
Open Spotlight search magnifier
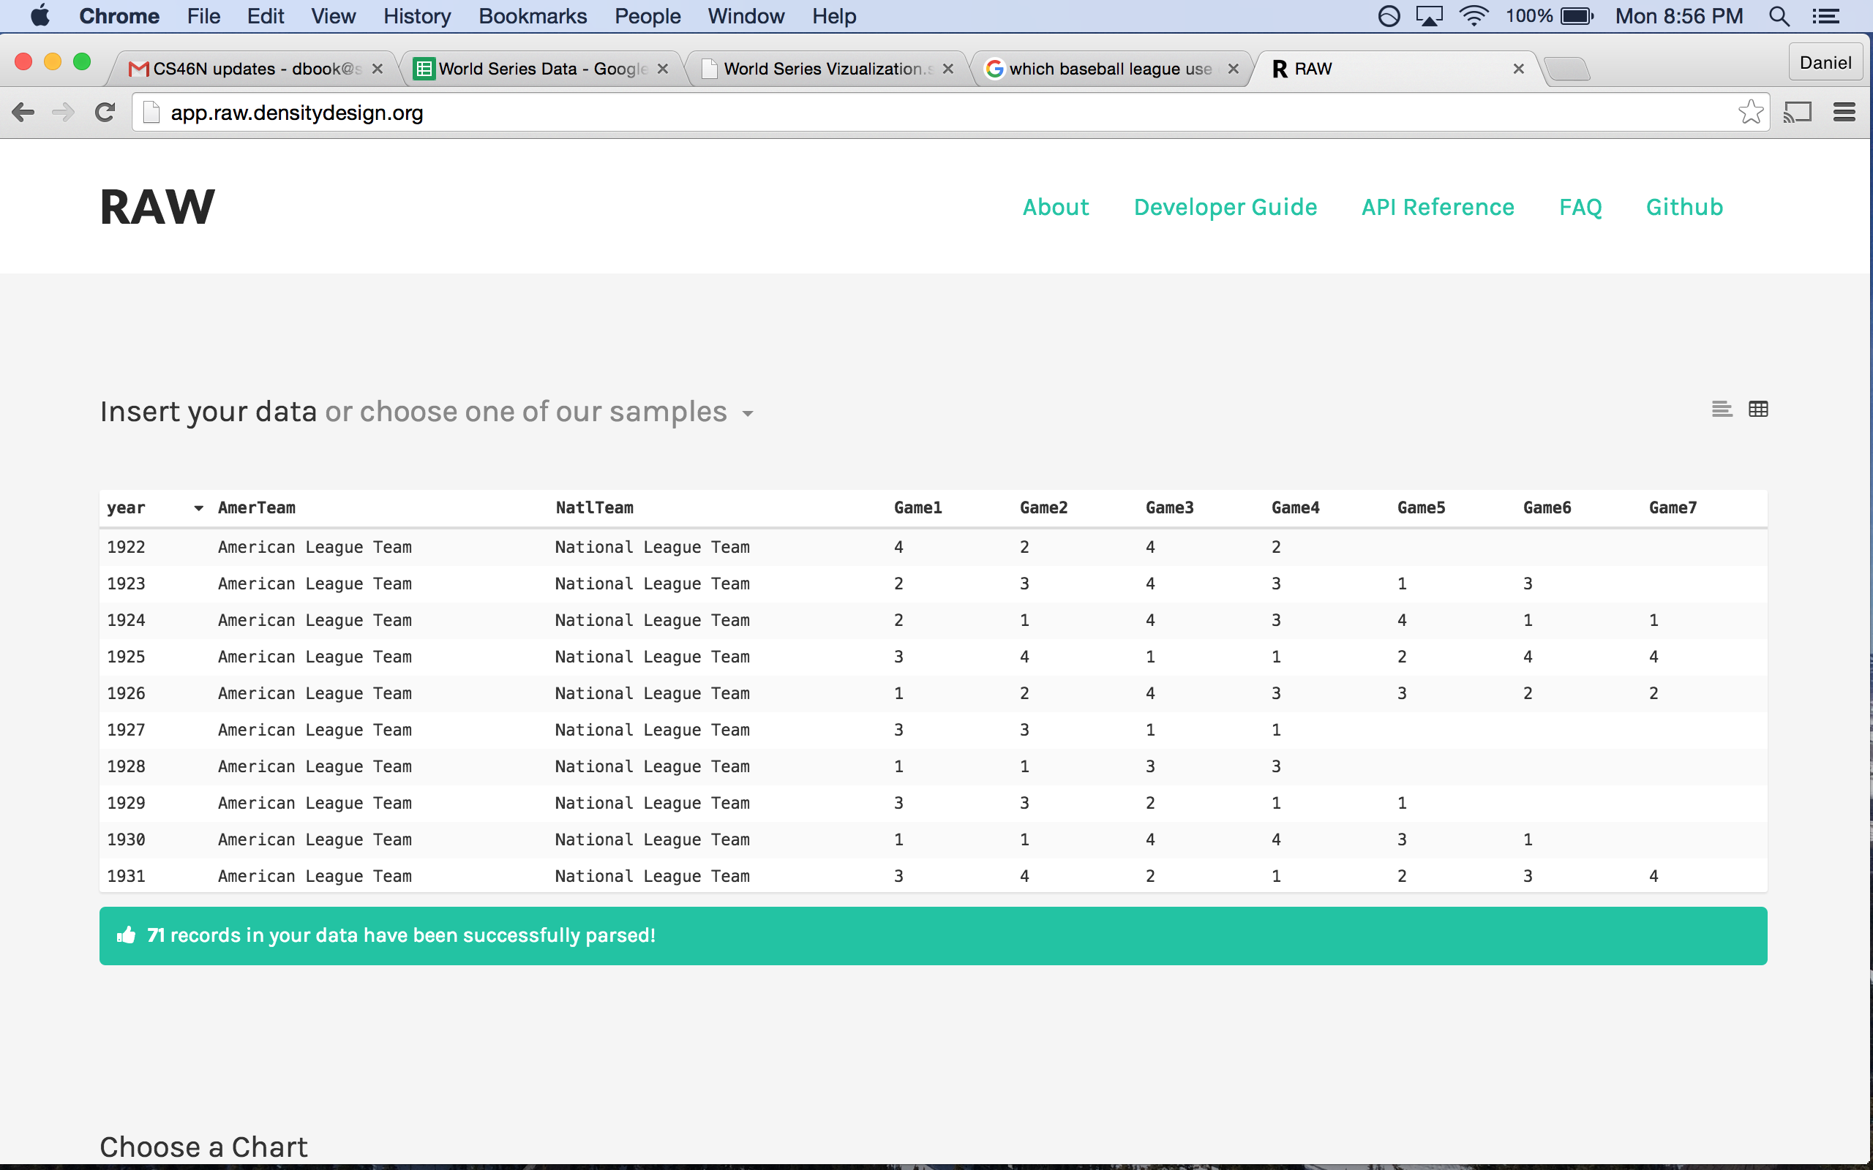coord(1779,16)
